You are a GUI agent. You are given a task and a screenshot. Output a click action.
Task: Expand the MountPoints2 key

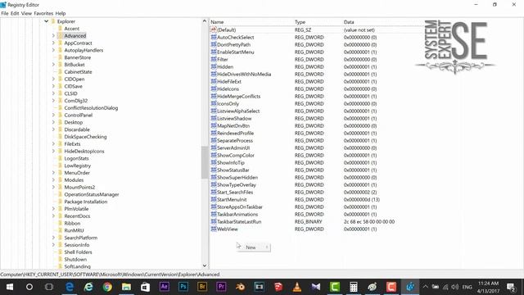[x=53, y=187]
